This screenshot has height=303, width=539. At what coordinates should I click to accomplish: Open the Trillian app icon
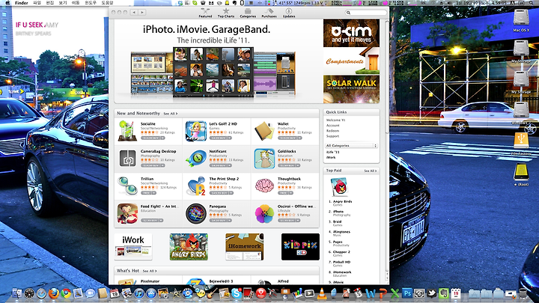coord(127,186)
